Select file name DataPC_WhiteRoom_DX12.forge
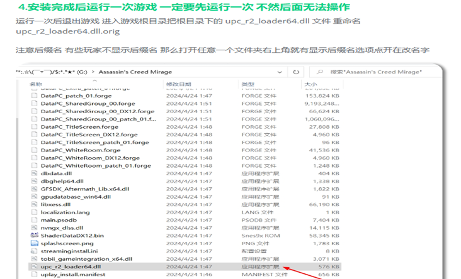This screenshot has height=279, width=461. pos(90,158)
